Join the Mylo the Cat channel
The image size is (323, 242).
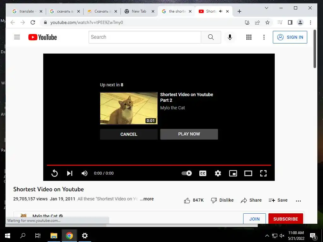coord(255,219)
